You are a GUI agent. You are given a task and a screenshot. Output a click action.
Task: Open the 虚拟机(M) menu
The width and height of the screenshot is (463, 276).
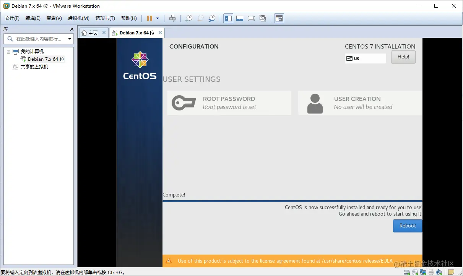[78, 18]
